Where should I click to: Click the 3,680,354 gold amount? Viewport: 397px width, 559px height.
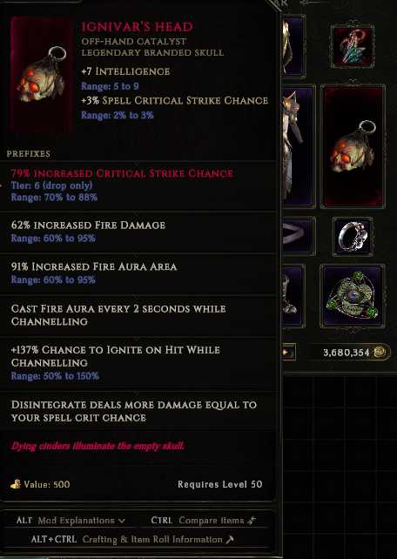[346, 353]
